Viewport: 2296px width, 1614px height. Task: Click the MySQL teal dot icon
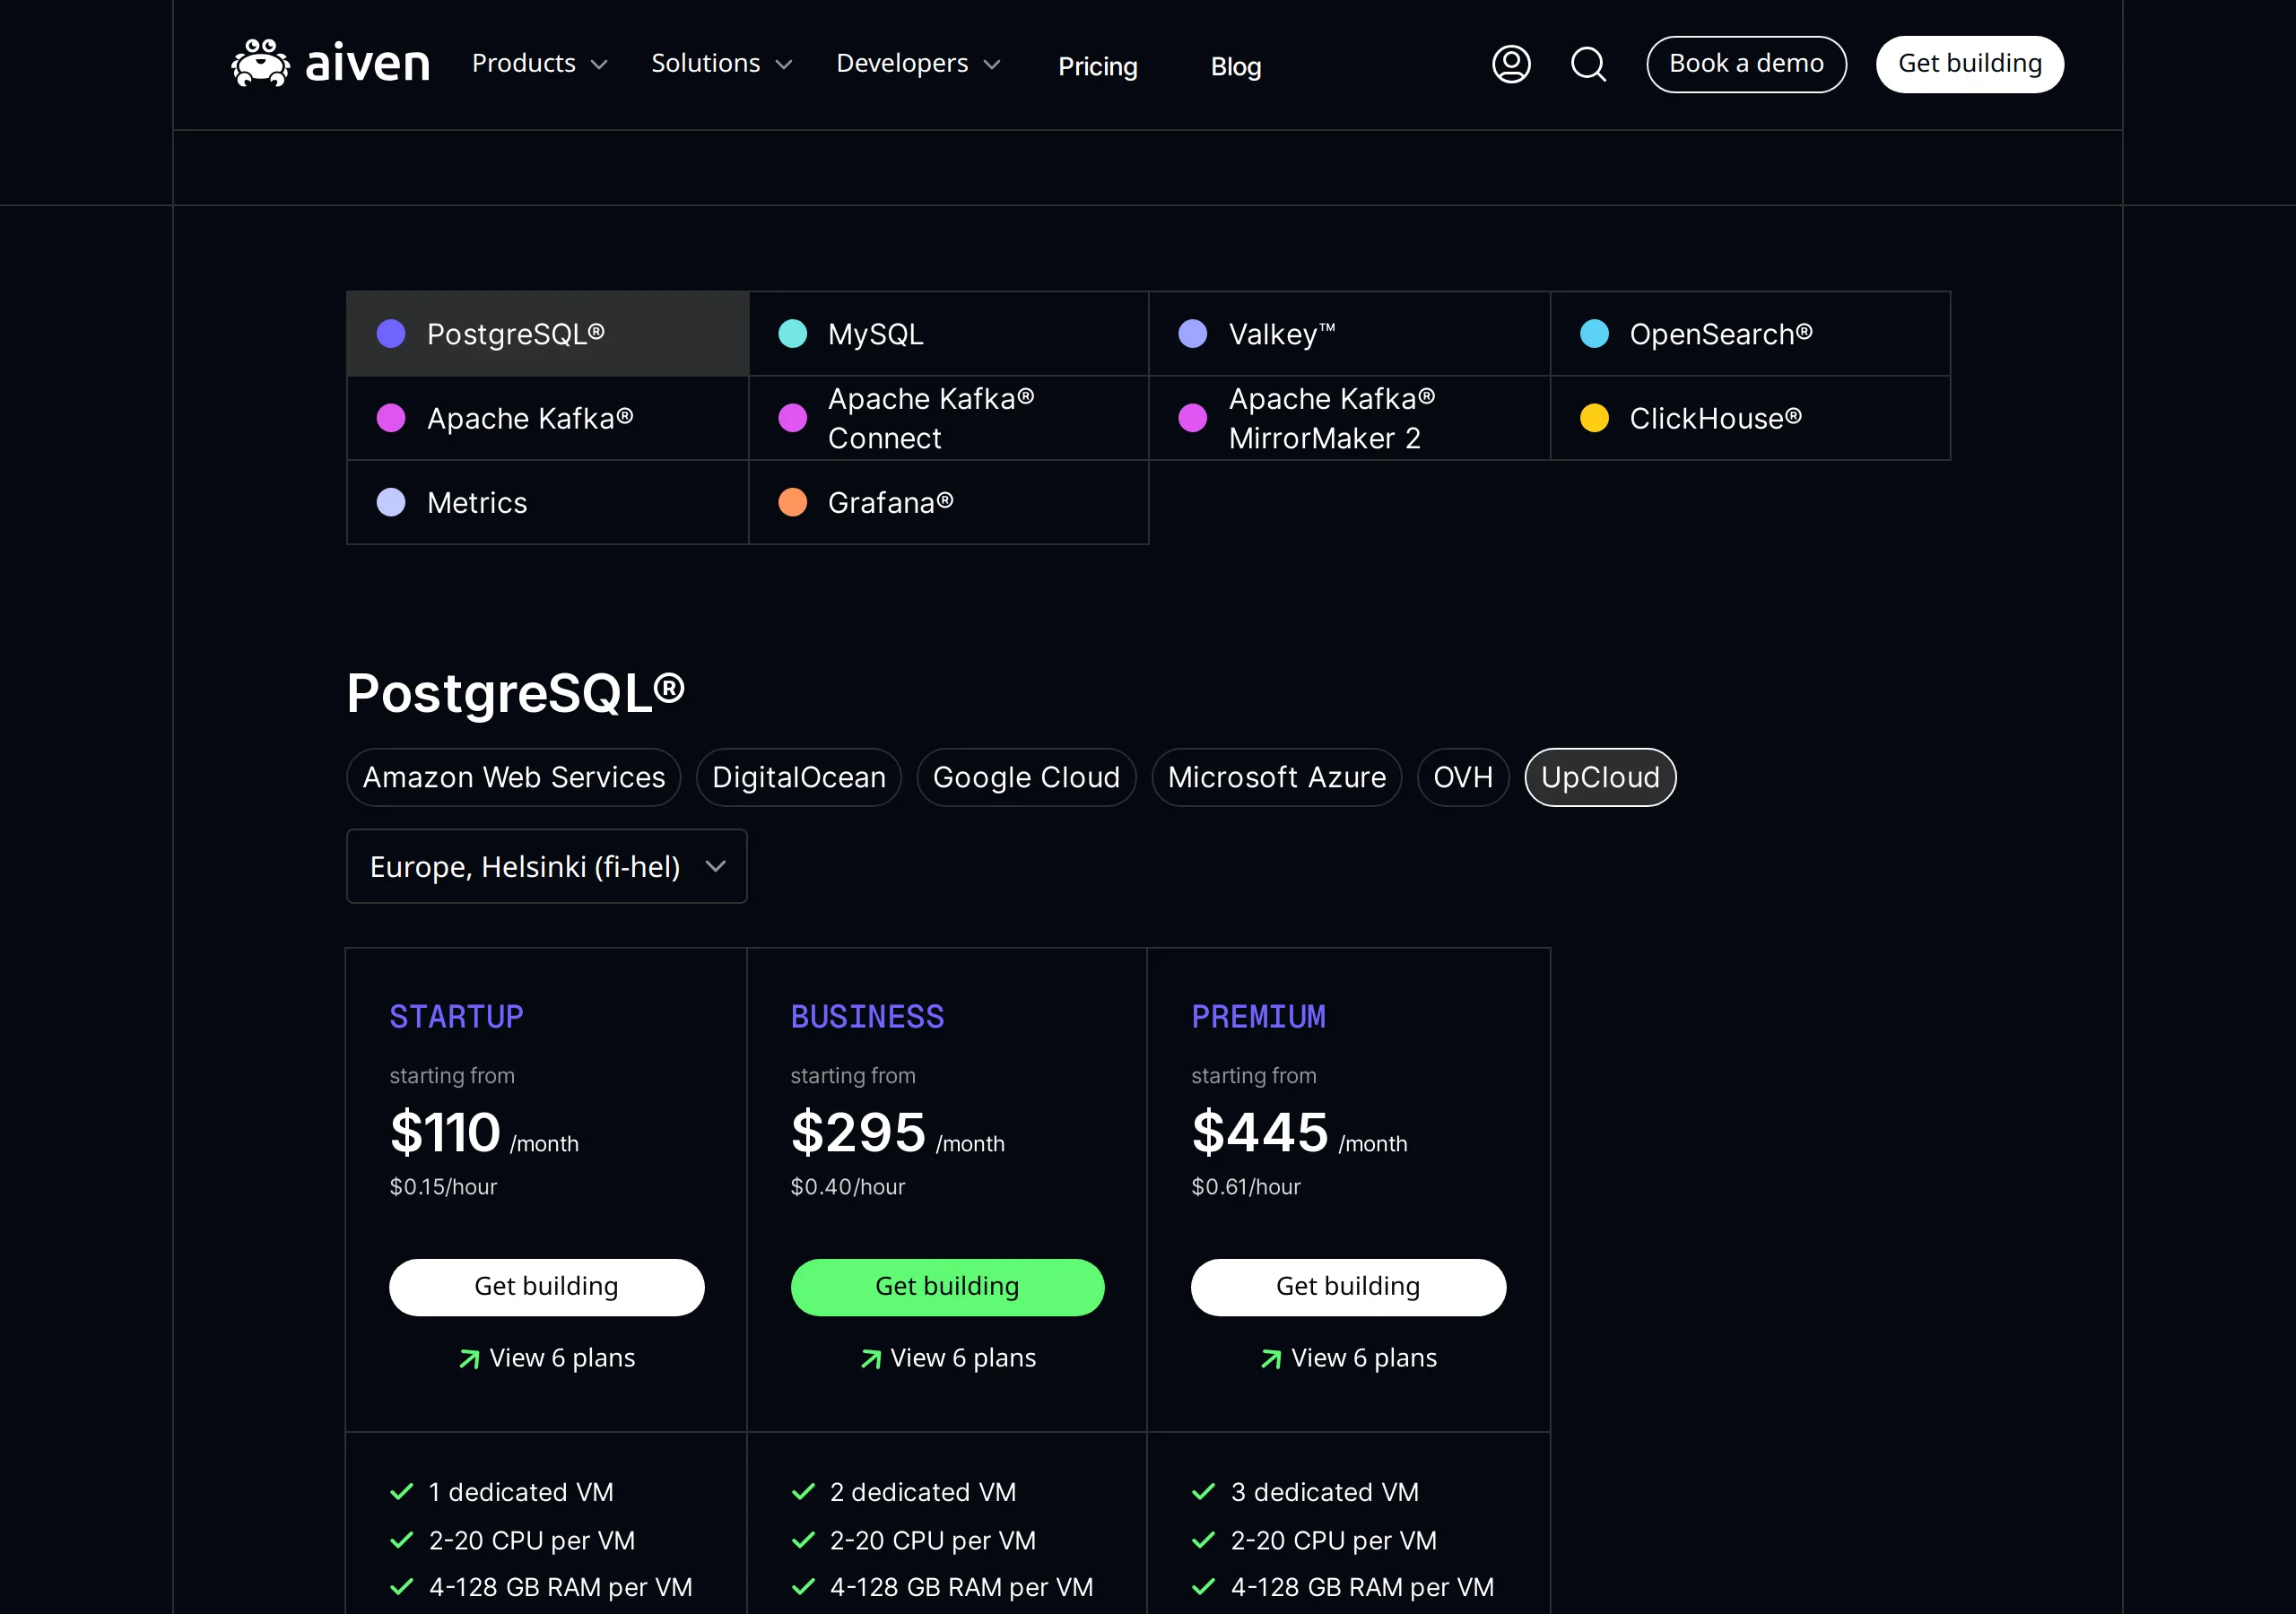pos(792,334)
